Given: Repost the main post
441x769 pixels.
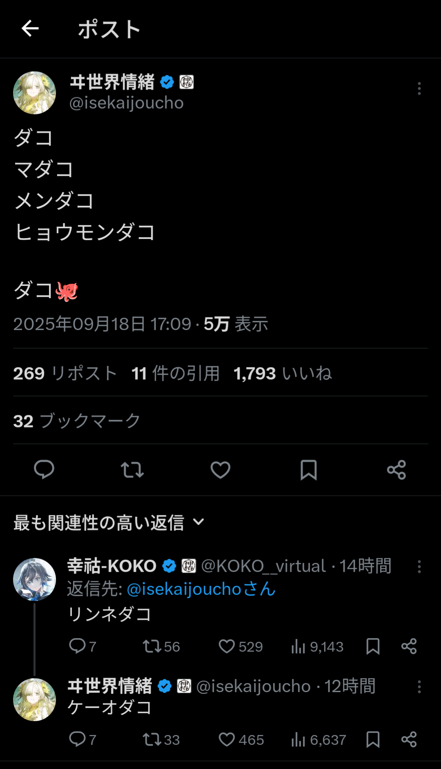Looking at the screenshot, I should [132, 470].
